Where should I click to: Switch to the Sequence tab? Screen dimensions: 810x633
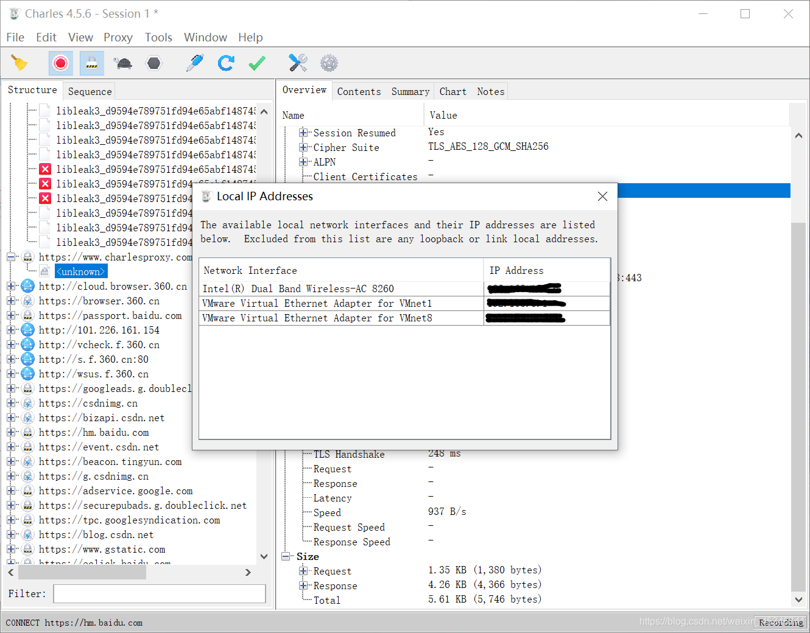point(90,91)
